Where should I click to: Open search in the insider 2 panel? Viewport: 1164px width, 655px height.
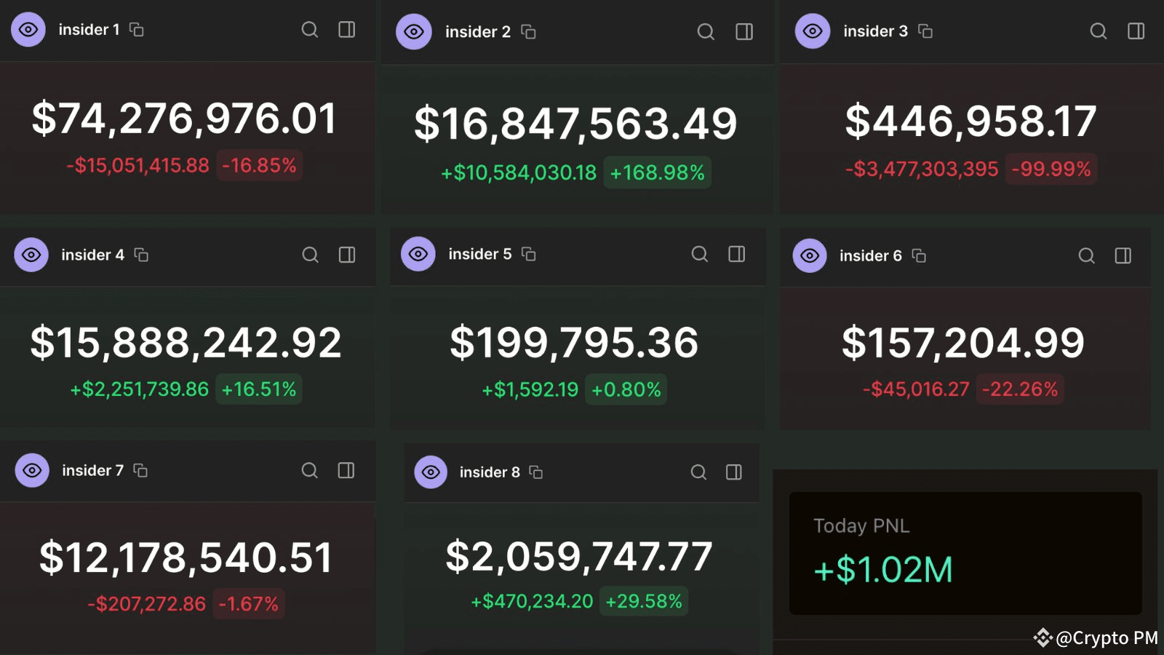click(705, 32)
